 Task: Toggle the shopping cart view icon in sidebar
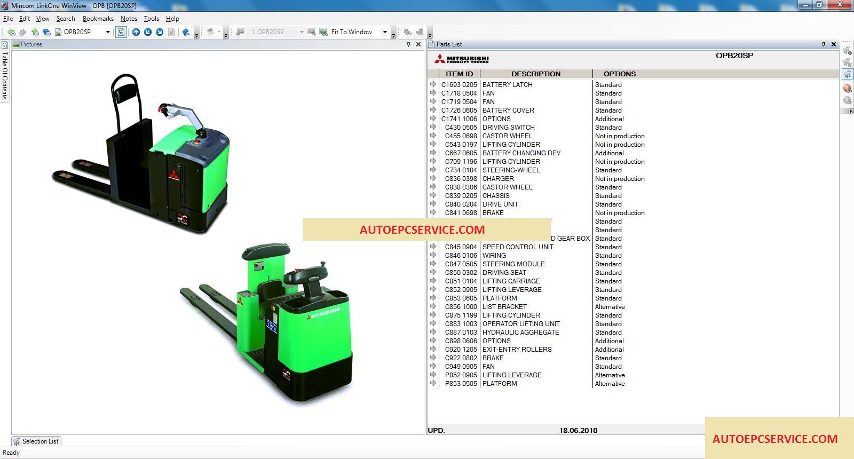(x=847, y=75)
